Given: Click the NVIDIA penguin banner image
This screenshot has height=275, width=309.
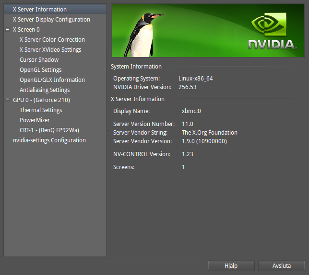Looking at the screenshot, I should pyautogui.click(x=208, y=31).
